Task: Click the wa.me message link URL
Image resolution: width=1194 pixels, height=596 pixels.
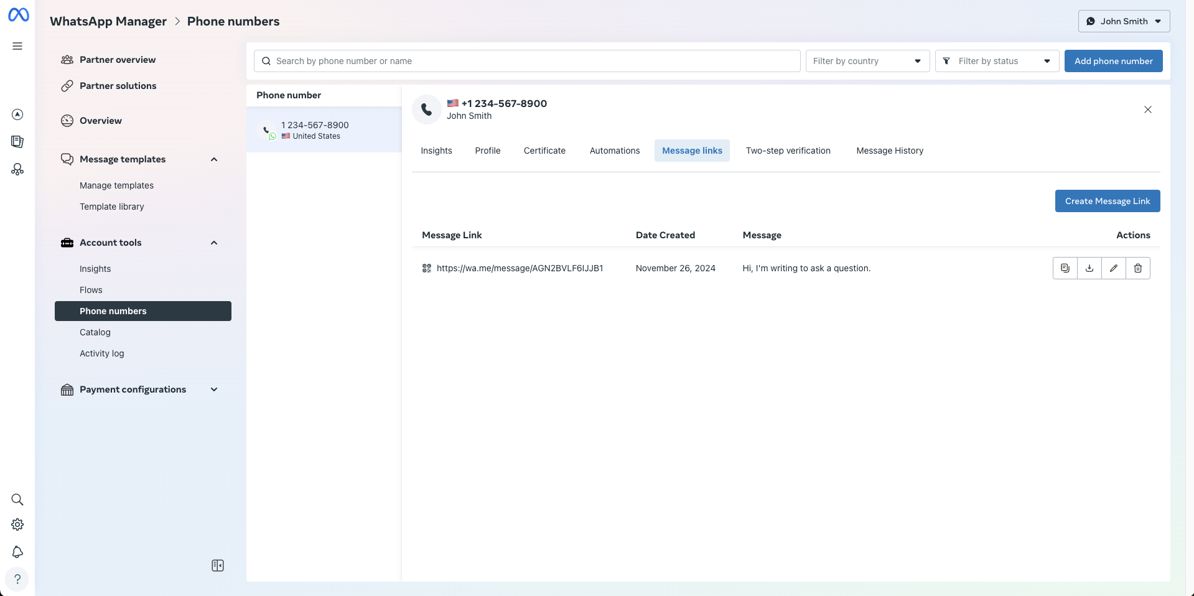Action: click(520, 268)
